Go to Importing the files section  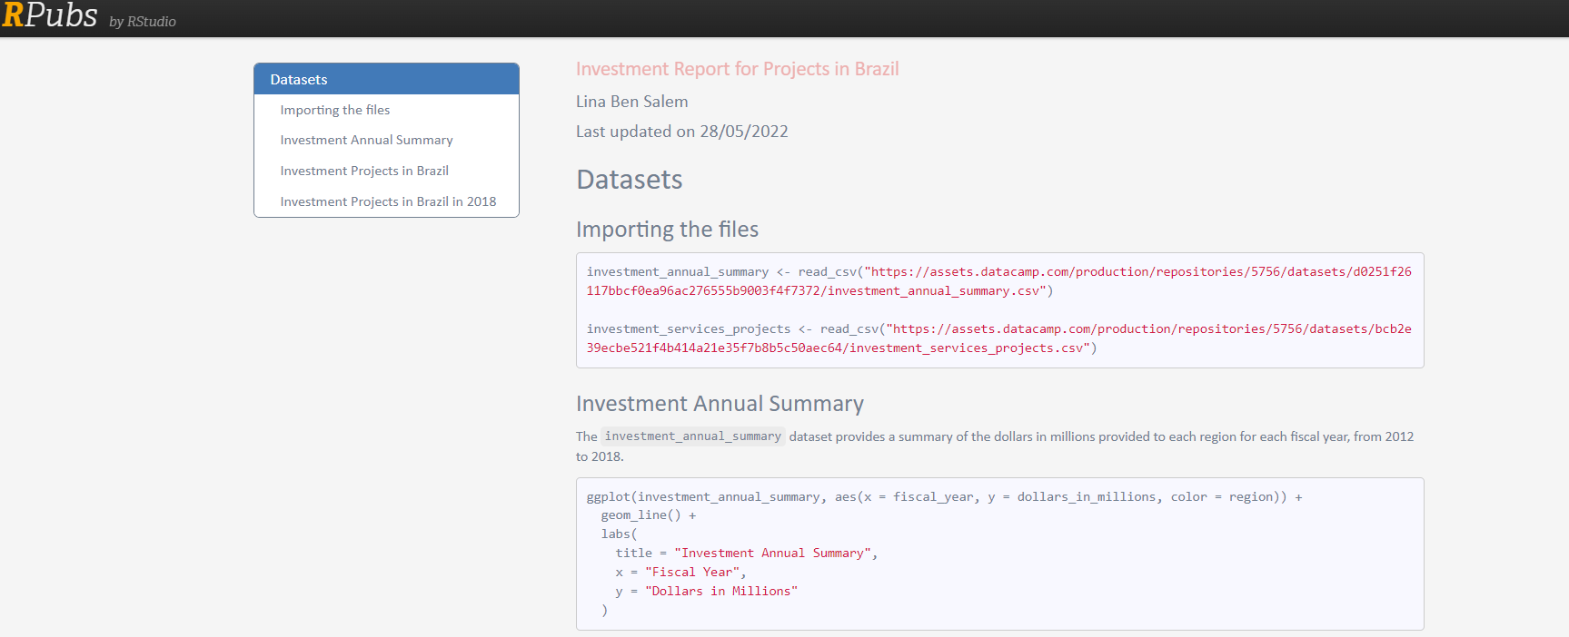coord(334,110)
